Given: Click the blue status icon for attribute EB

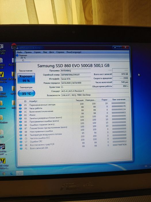Looking at the screenshot, I should pyautogui.click(x=21, y=145).
